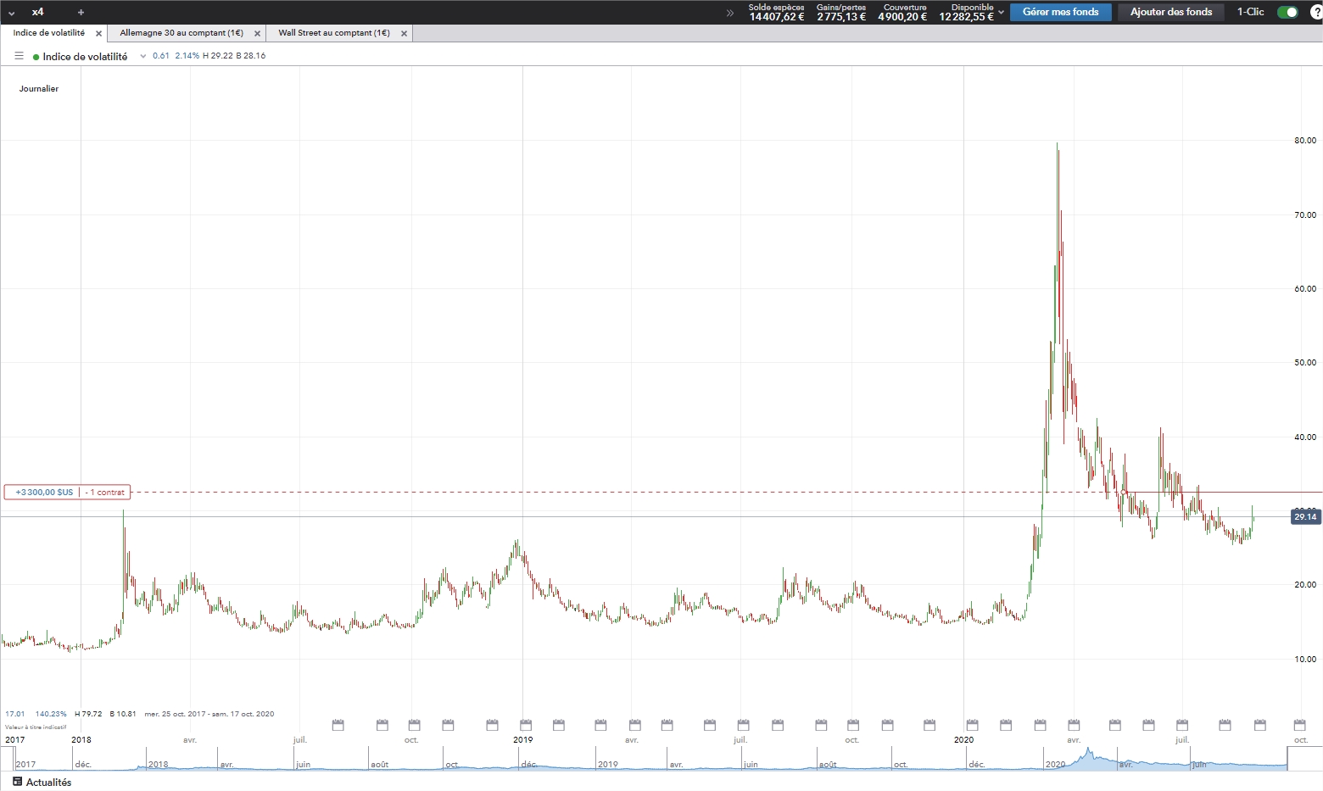Expand the workspace list chevron beside x4
This screenshot has width=1323, height=791.
[12, 13]
